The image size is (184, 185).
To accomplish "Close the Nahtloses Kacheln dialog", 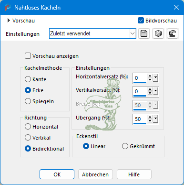I will [x=176, y=7].
